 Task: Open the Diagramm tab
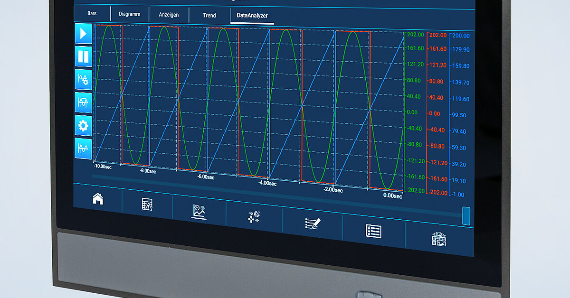(130, 14)
